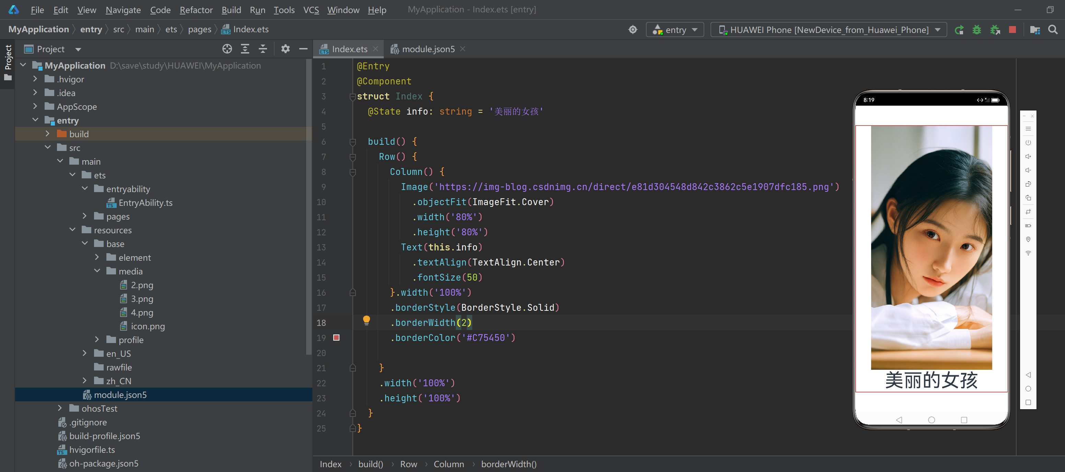
Task: Open Project panel gear settings
Action: click(285, 49)
